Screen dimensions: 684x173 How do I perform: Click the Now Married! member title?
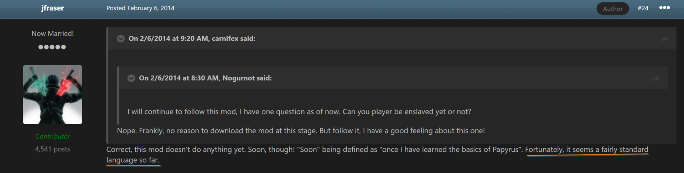pos(53,33)
